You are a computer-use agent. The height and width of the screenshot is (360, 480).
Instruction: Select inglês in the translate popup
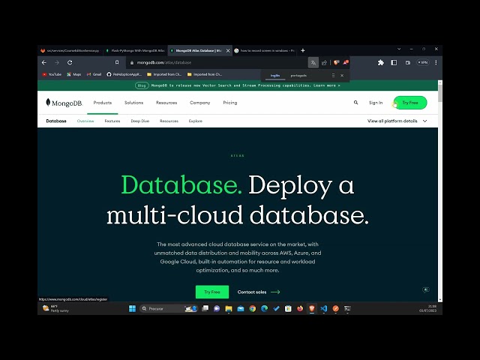275,75
